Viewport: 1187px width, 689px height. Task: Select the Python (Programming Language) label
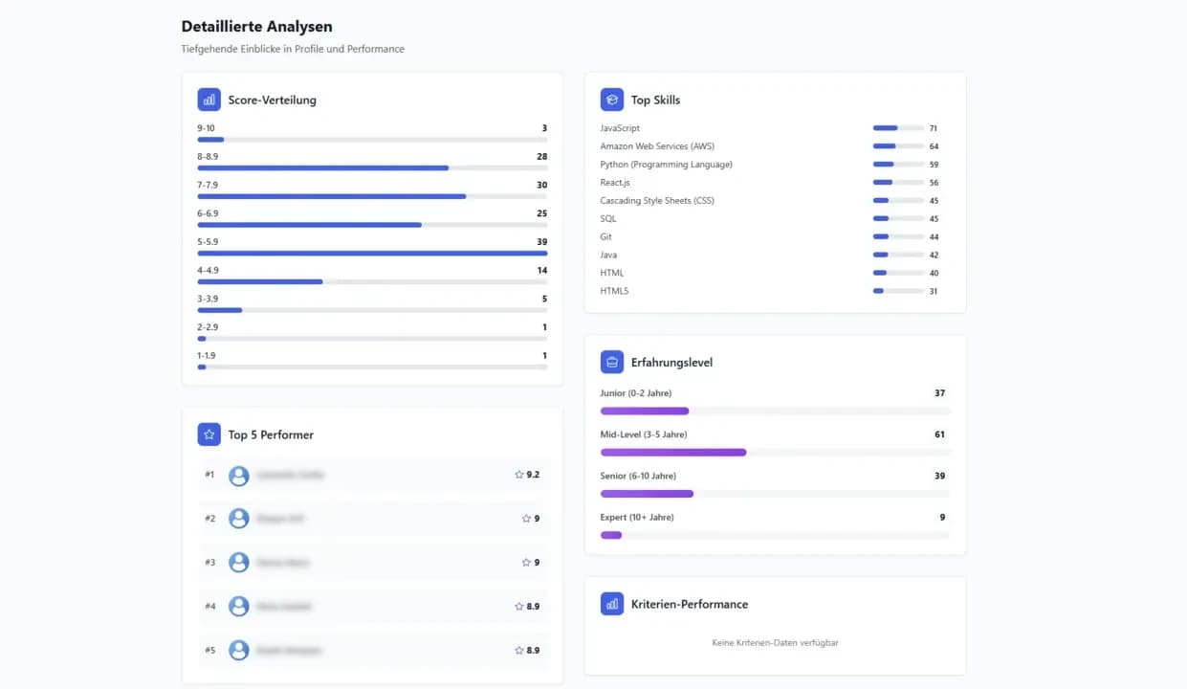[x=667, y=165]
